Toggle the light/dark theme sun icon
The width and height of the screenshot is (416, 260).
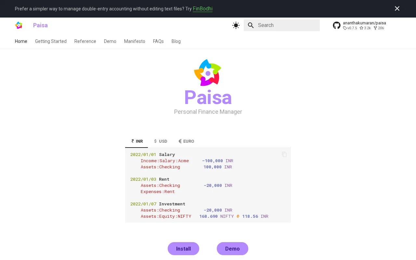click(236, 25)
